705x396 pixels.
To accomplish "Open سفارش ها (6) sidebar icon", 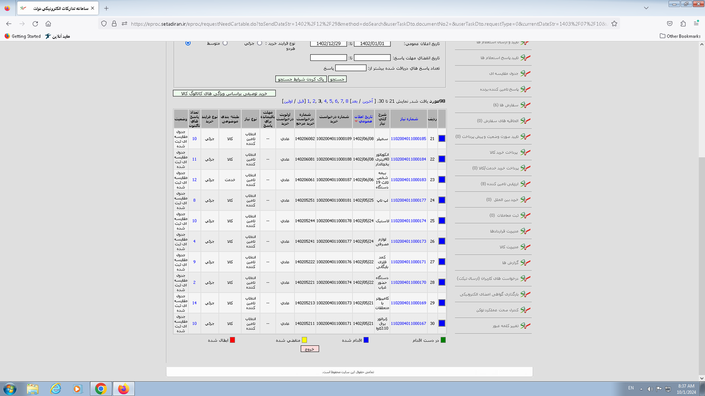I will click(x=525, y=105).
